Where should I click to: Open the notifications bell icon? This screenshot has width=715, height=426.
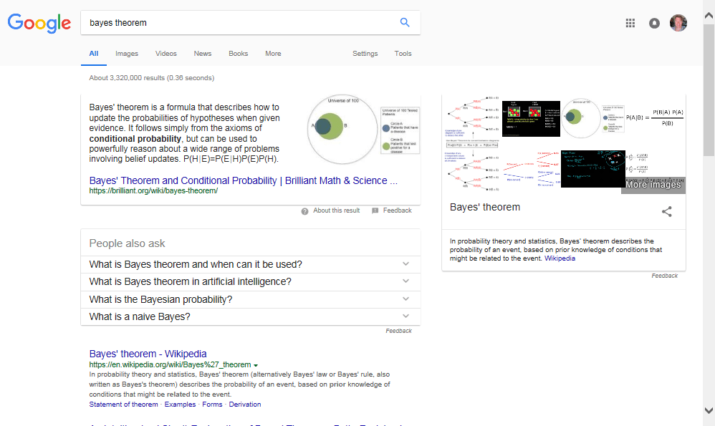point(654,23)
